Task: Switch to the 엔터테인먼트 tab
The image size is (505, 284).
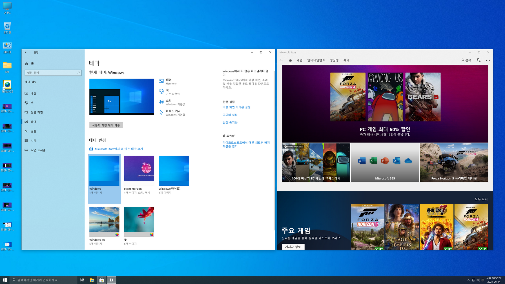Action: 316,60
